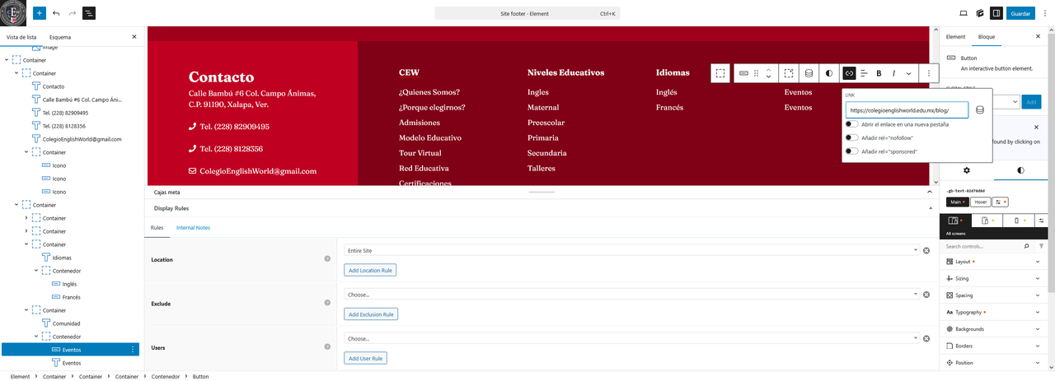Select the Rules tab
The width and height of the screenshot is (1055, 381).
(157, 227)
